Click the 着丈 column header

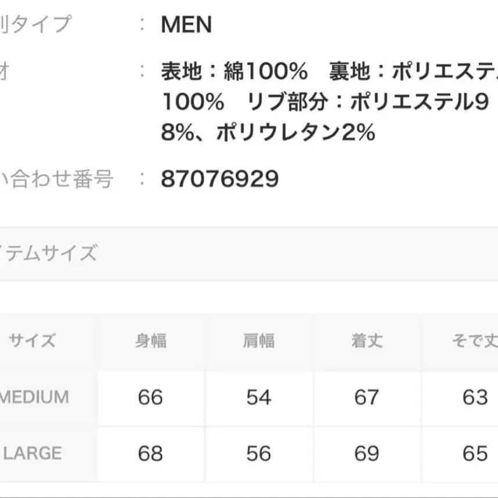(366, 341)
